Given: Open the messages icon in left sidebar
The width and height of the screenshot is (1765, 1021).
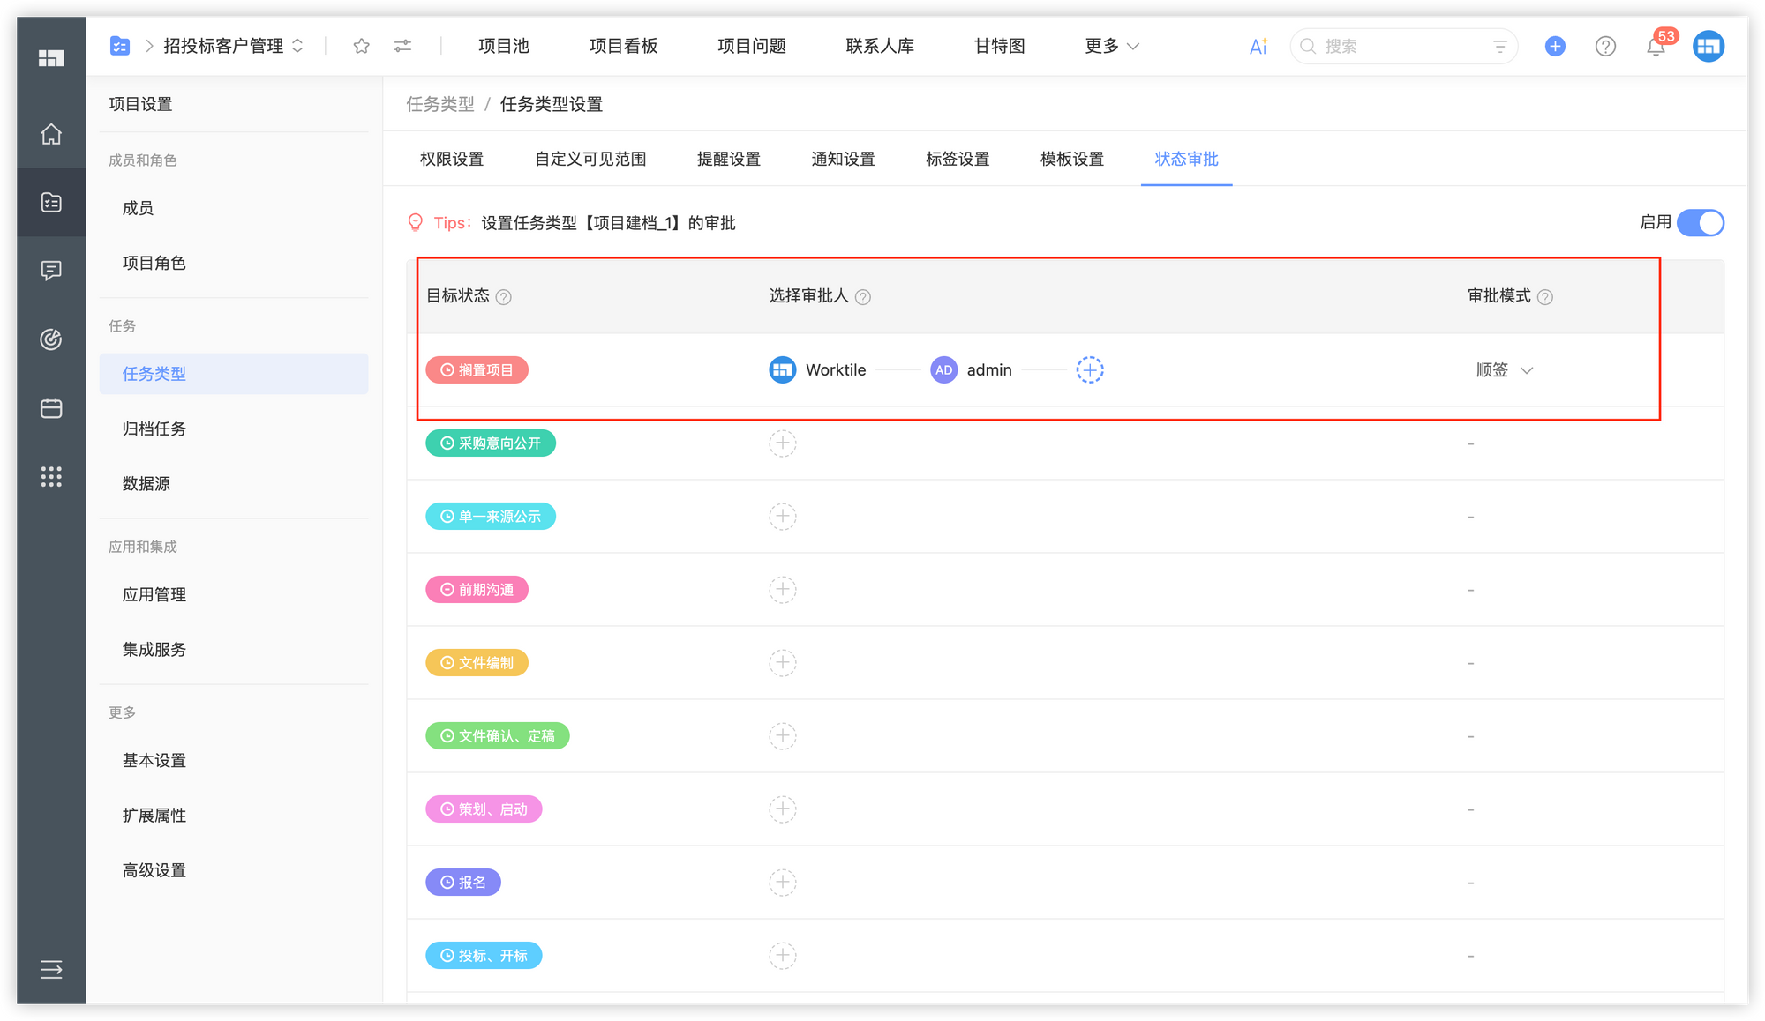Looking at the screenshot, I should (x=50, y=270).
